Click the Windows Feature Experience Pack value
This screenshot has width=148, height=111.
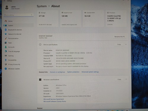73,96
